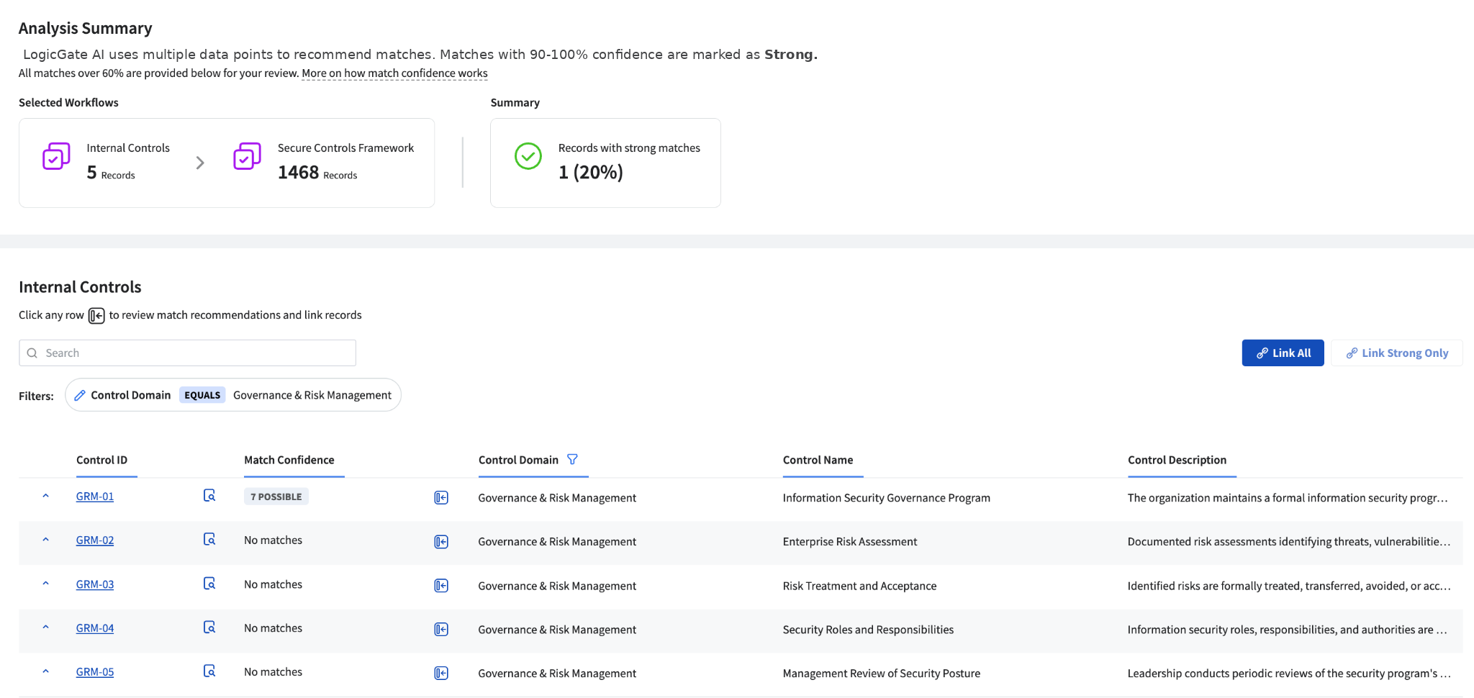Click 'No matches' text in GRM-03 row
This screenshot has height=698, width=1474.
pos(273,585)
